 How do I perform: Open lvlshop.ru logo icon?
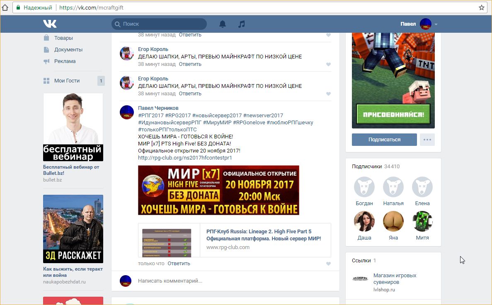(360, 278)
